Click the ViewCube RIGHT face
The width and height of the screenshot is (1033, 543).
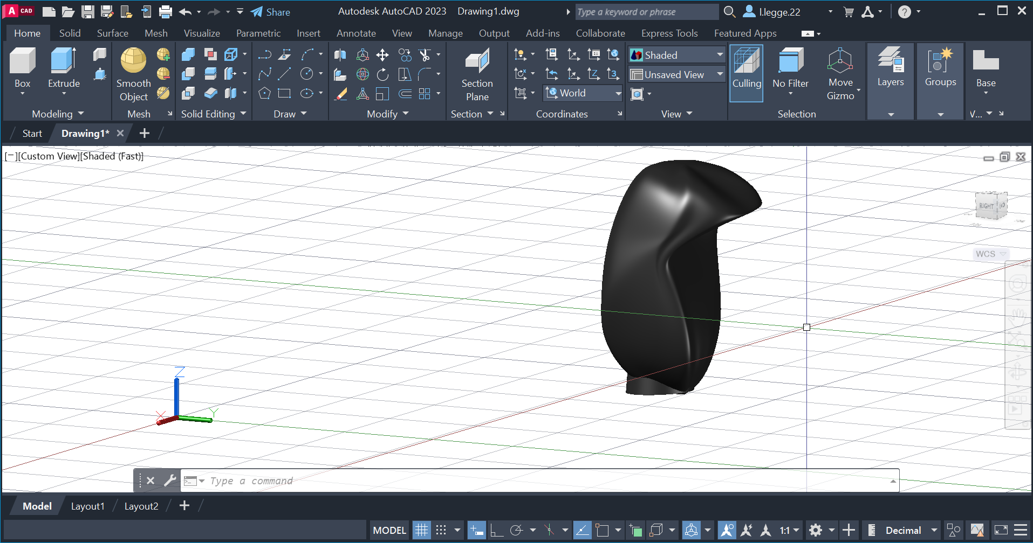(x=987, y=206)
